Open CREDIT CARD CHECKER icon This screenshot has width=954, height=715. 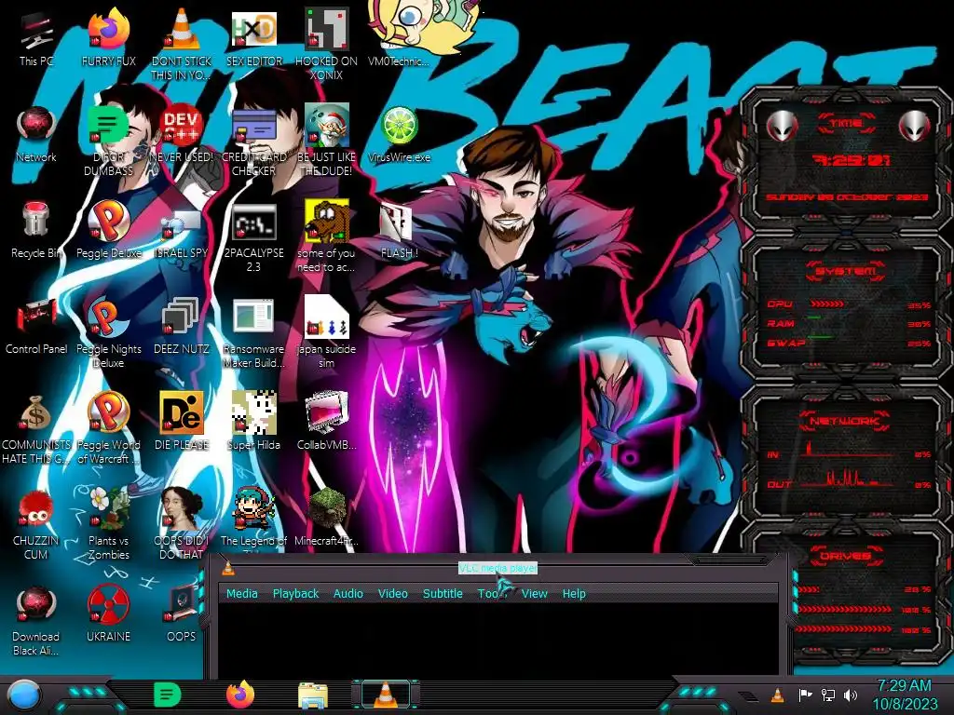pyautogui.click(x=253, y=142)
